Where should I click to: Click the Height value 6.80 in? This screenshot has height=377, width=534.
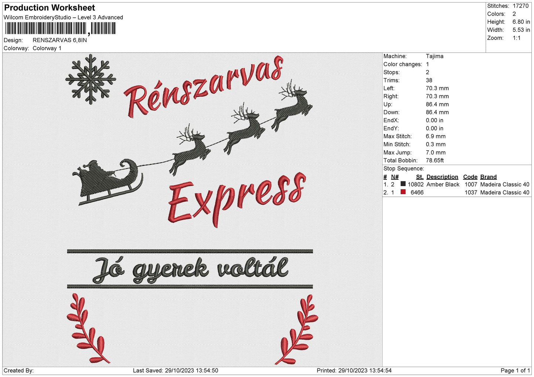(x=521, y=22)
